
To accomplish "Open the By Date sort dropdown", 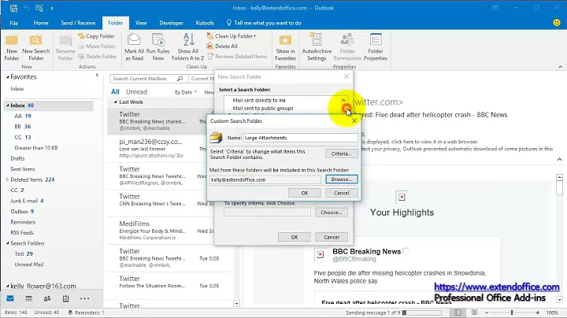I will click(186, 93).
